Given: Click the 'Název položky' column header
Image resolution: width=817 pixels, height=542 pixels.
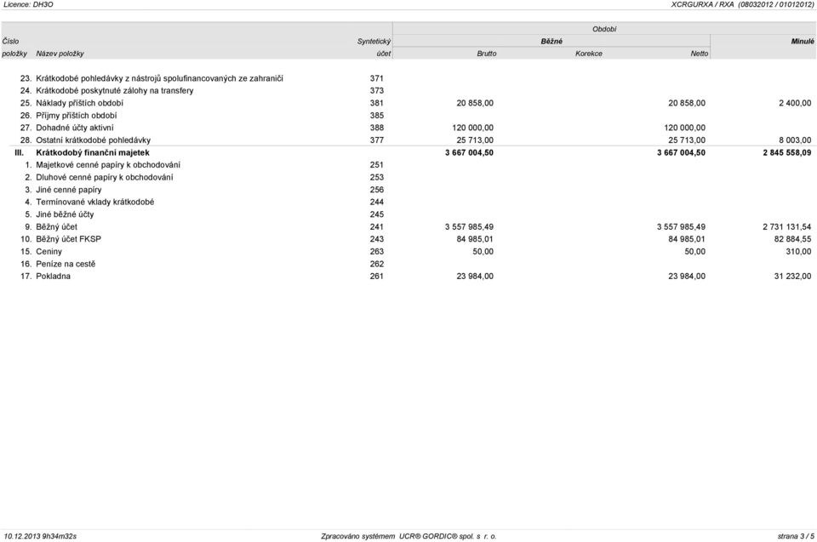Looking at the screenshot, I should [x=60, y=54].
